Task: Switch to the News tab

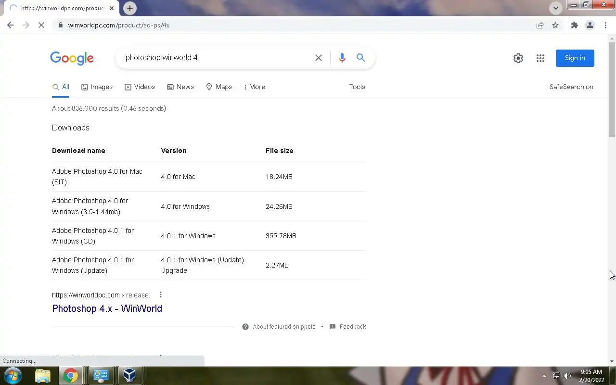Action: [x=180, y=87]
